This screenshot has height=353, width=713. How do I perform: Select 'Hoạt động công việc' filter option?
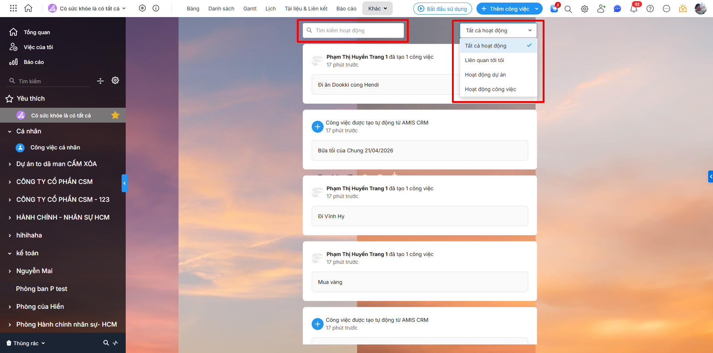click(x=490, y=89)
